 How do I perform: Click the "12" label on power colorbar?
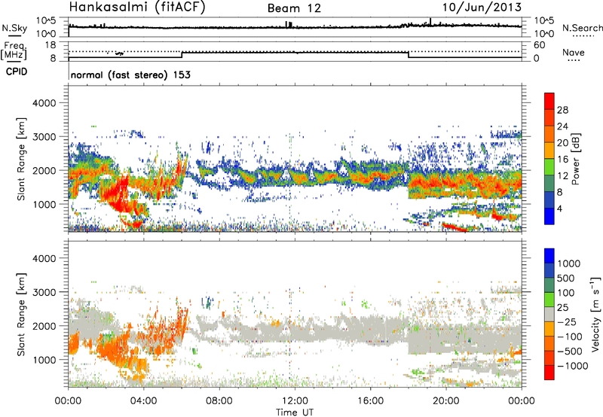562,176
